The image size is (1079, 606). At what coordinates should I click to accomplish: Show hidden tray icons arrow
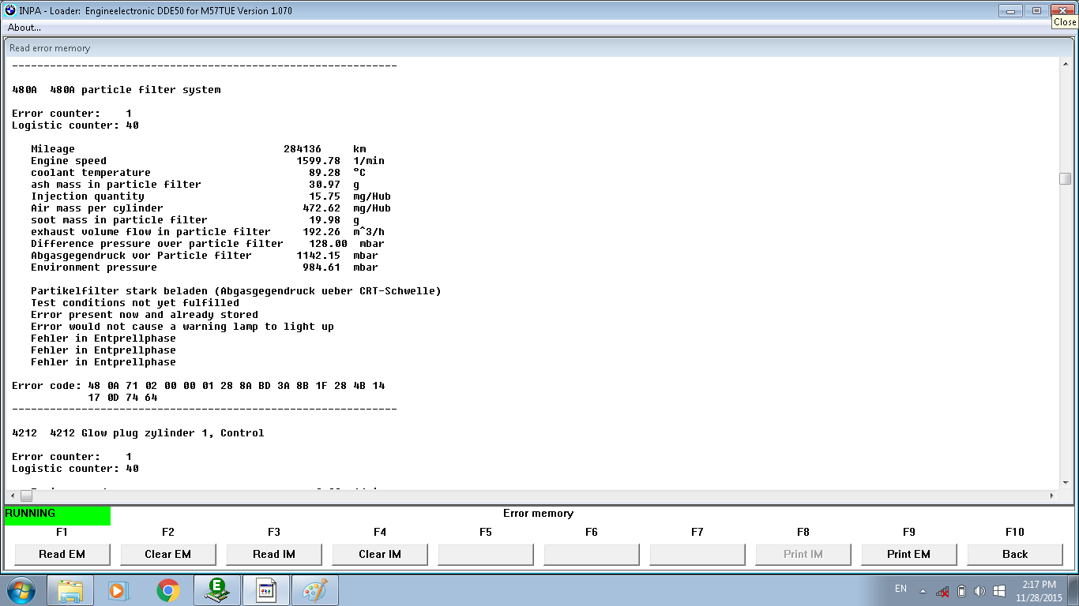(x=922, y=591)
